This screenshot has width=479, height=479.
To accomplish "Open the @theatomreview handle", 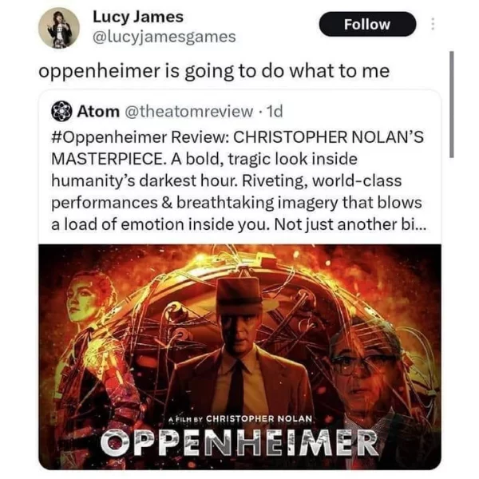I will click(188, 112).
